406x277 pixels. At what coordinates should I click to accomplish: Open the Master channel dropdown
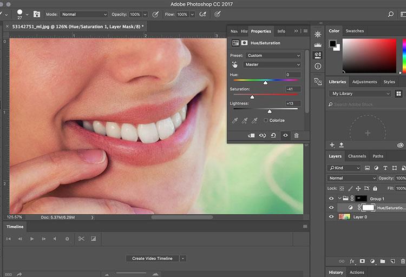click(x=273, y=65)
